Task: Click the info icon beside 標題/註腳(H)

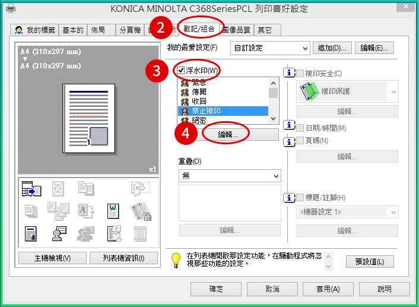Action: point(289,198)
